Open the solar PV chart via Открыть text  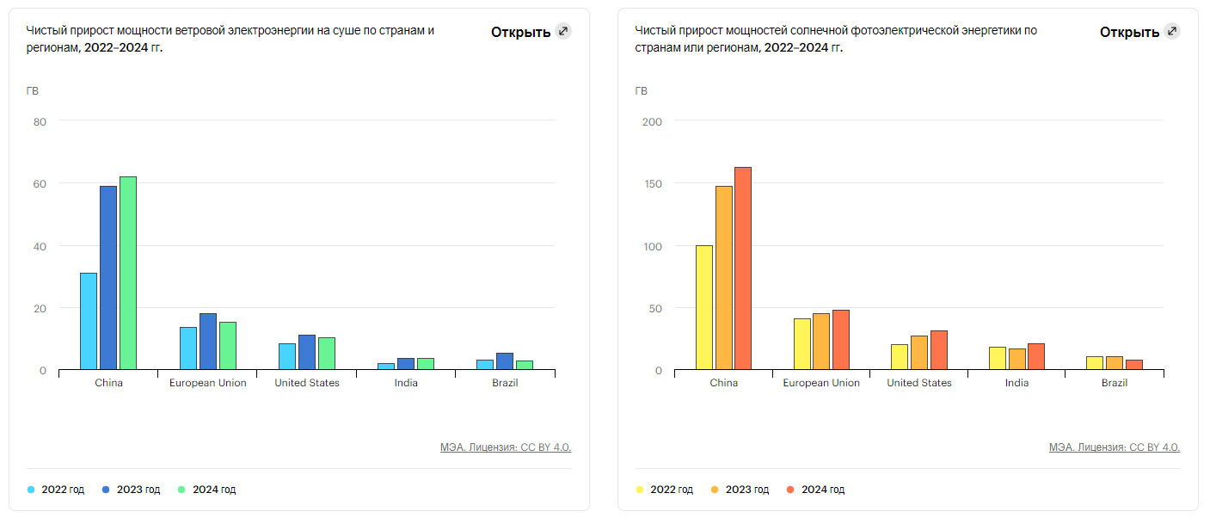(1129, 32)
